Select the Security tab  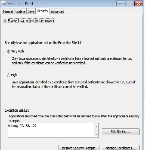coord(43,11)
